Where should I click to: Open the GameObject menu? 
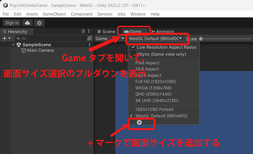[x=54, y=14]
